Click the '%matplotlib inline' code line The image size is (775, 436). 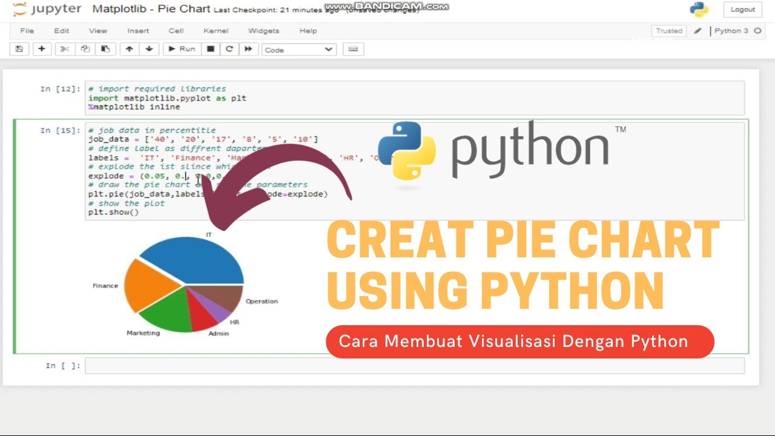[x=134, y=107]
